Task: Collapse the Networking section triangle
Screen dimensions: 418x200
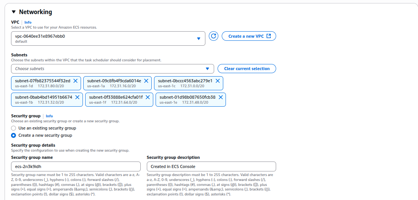Action: 14,12
